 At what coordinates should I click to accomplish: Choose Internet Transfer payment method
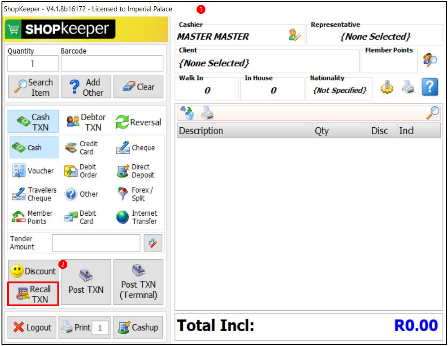138,217
